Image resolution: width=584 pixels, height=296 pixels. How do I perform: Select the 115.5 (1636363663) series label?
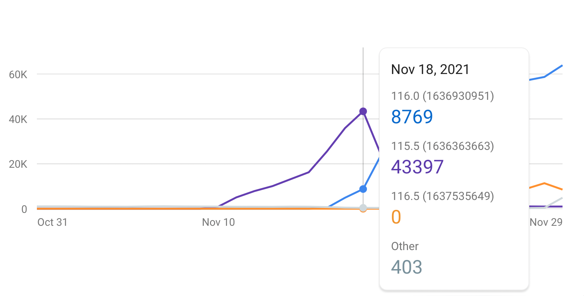pyautogui.click(x=442, y=146)
